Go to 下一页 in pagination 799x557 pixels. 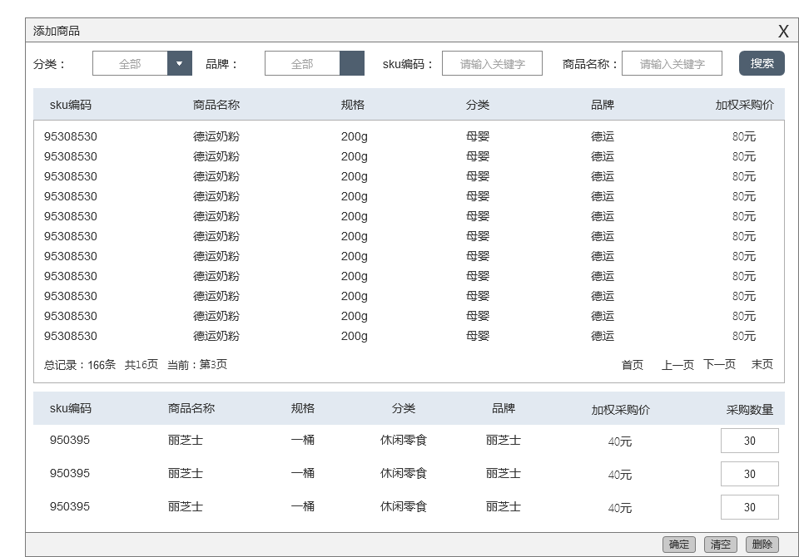(719, 365)
